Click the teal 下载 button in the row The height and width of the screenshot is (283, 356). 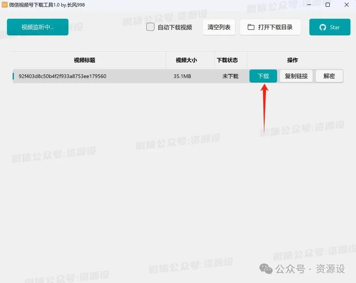pos(263,76)
